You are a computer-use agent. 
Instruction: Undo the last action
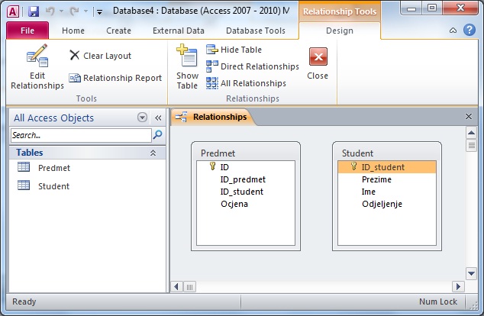click(50, 11)
